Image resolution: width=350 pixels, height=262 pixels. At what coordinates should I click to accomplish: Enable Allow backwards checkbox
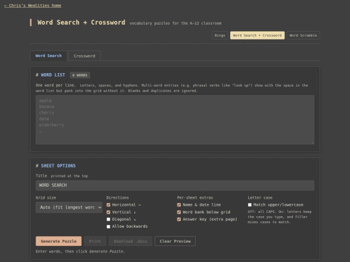coord(108,226)
